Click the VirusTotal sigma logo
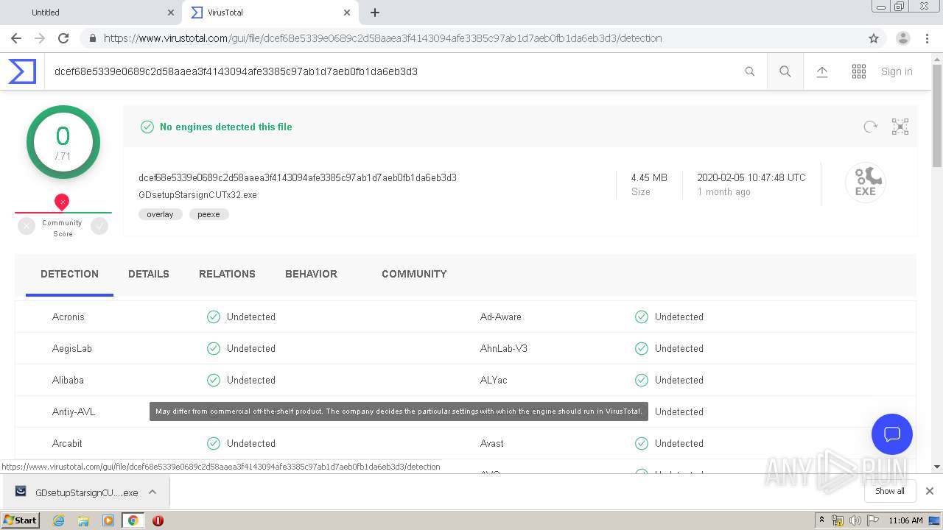This screenshot has width=943, height=530. click(22, 71)
